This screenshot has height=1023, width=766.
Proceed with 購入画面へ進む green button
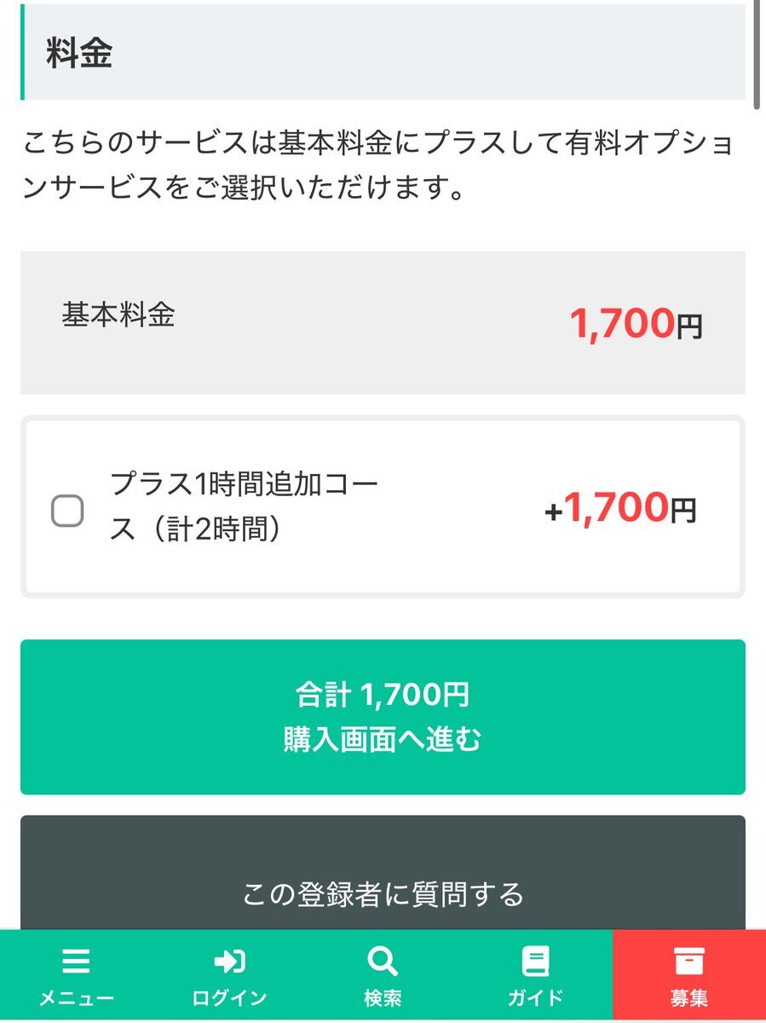tap(383, 717)
